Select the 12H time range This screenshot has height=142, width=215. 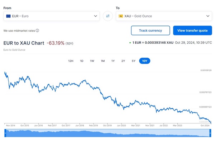pos(71,61)
